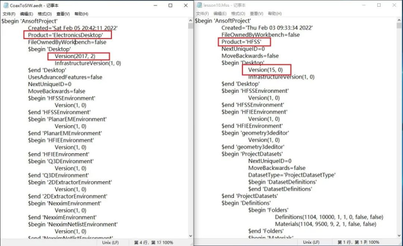Maximize the CoaxToSIW.aedt Notepad window
Viewport: 403px width, 246px height.
(x=170, y=6)
